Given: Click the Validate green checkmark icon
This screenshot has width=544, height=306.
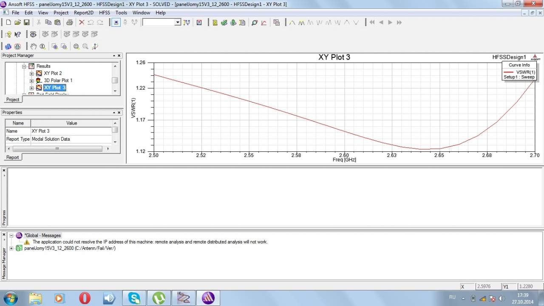Looking at the screenshot, I should (224, 23).
